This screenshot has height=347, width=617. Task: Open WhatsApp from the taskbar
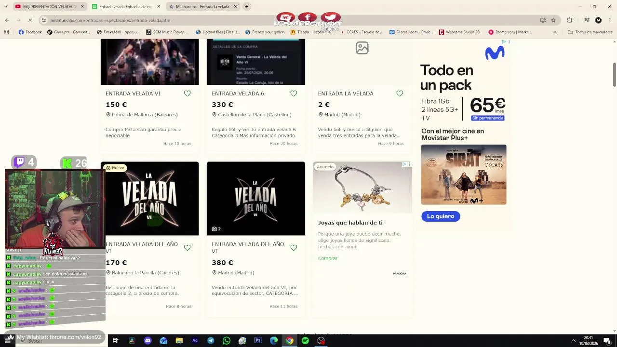[227, 341]
